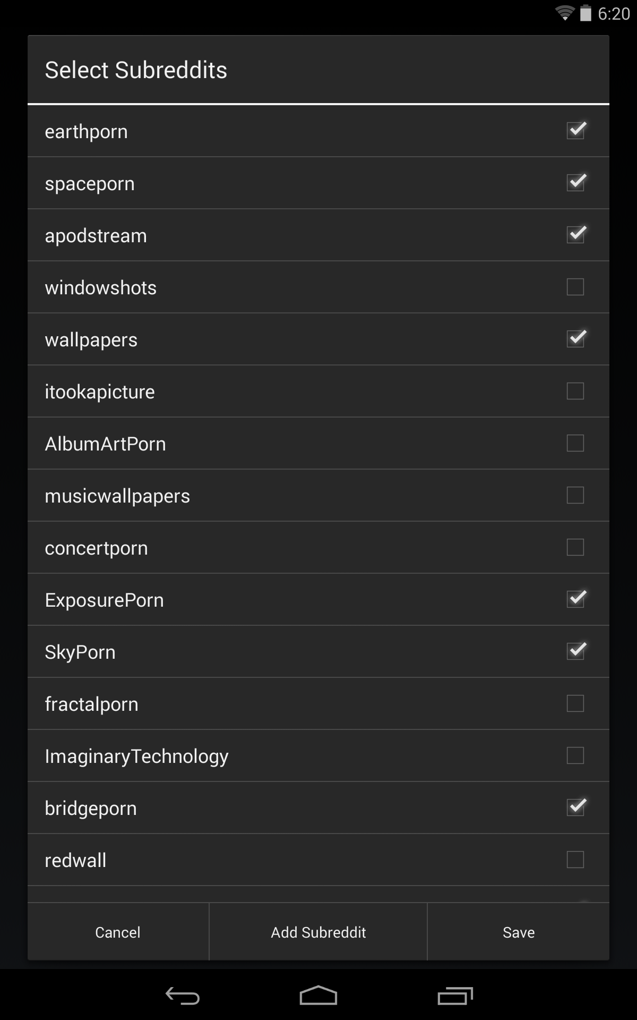Uncheck the earthporn checkbox
637x1020 pixels.
(575, 131)
